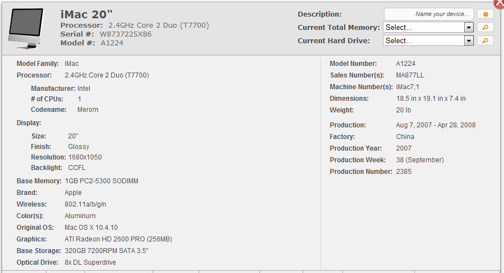This screenshot has height=273, width=504.
Task: Click the 1680x1050 resolution value
Action: pos(85,157)
